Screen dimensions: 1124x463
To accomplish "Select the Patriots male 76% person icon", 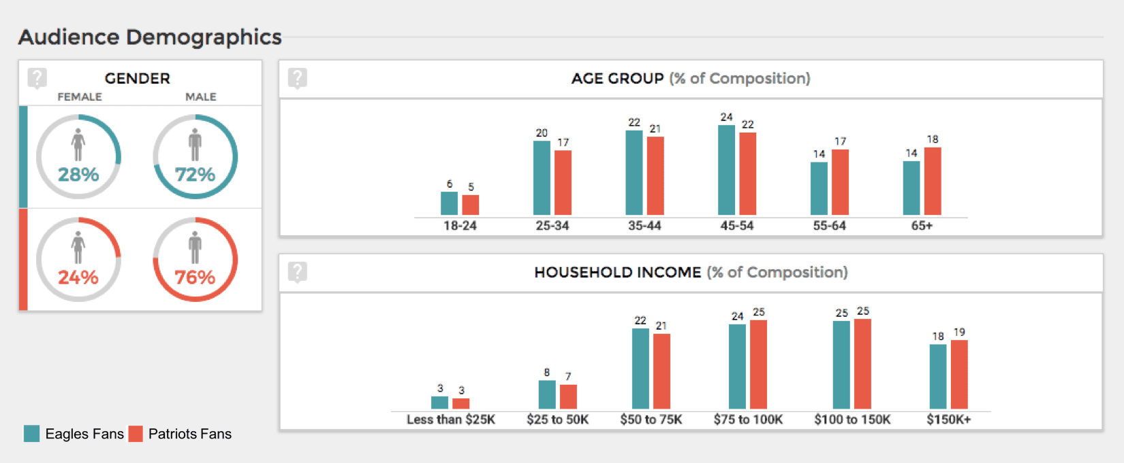I will (196, 247).
